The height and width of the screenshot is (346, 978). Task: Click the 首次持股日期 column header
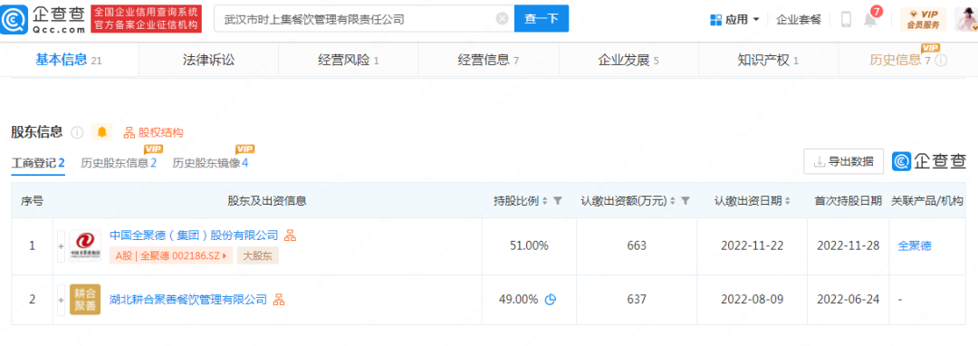(848, 201)
